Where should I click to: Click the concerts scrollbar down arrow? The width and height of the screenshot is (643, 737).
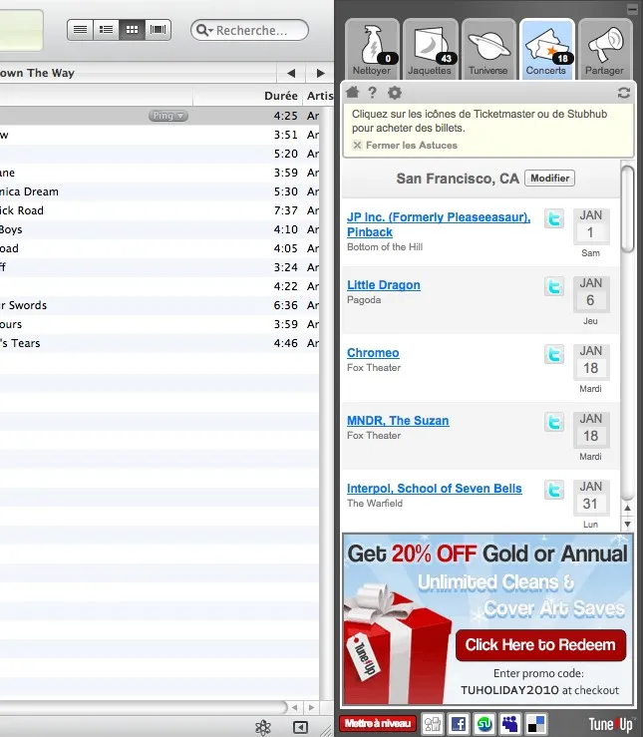(x=627, y=524)
